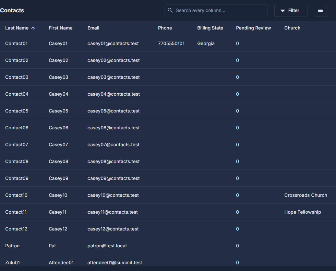This screenshot has height=271, width=336.
Task: Click email casey01@contacts.test
Action: tap(113, 43)
